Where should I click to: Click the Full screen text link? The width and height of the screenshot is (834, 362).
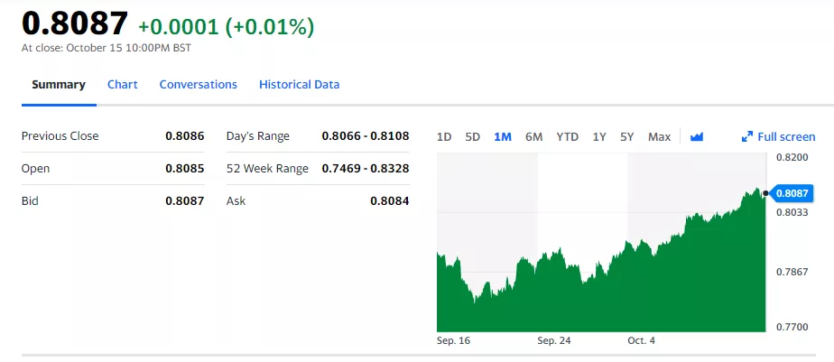coord(786,137)
